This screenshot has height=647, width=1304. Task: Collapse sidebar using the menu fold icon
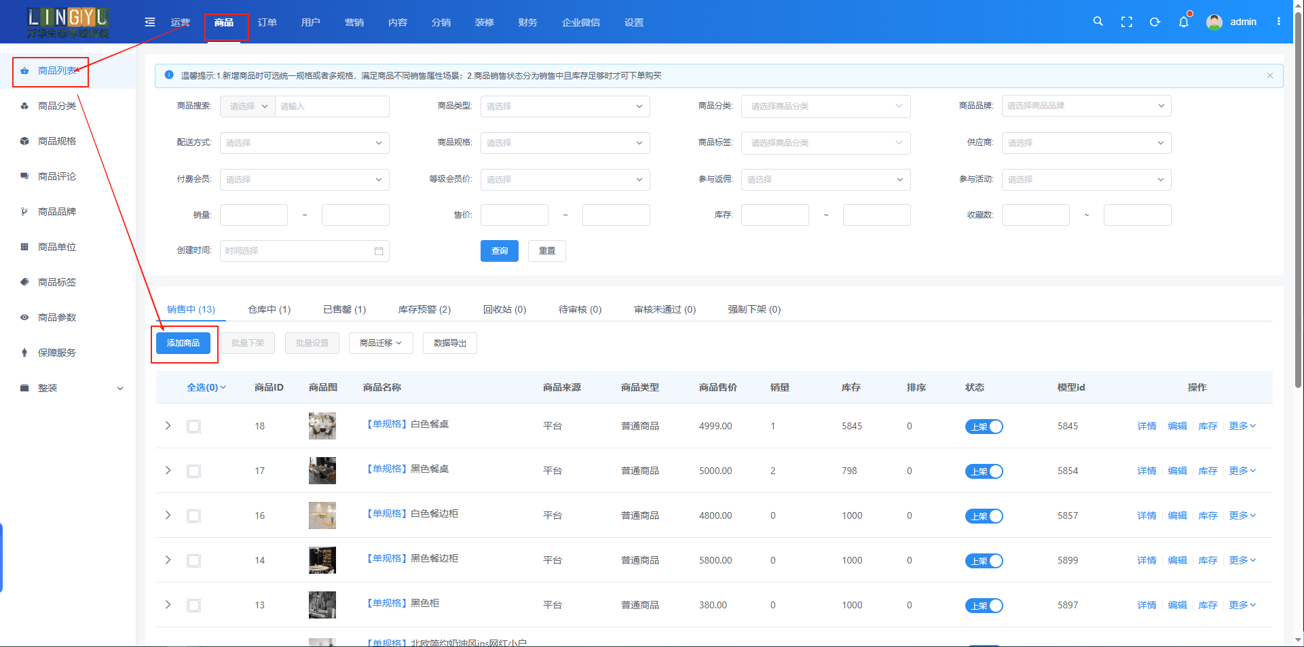pyautogui.click(x=150, y=22)
